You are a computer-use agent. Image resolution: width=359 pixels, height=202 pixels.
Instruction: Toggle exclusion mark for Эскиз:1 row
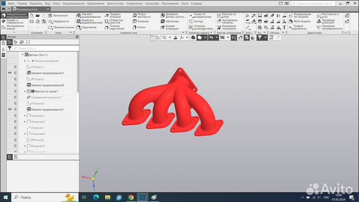[16, 67]
